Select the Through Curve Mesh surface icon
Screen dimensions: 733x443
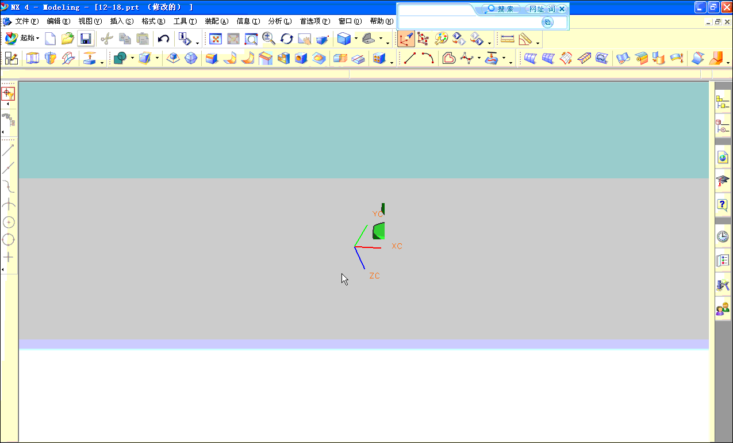549,58
